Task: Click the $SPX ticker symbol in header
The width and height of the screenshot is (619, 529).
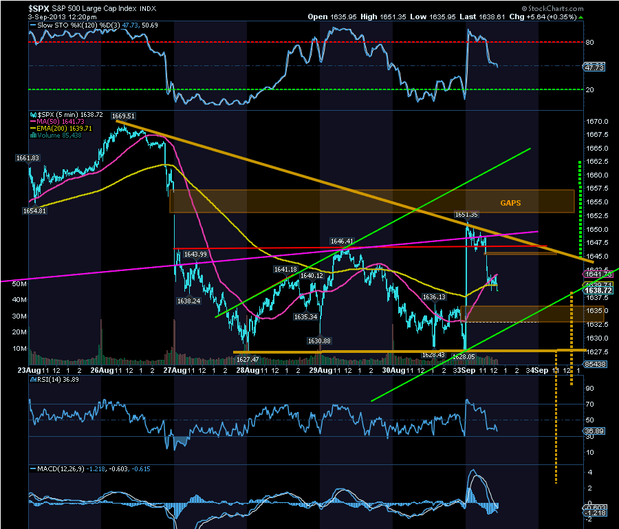Action: 39,8
